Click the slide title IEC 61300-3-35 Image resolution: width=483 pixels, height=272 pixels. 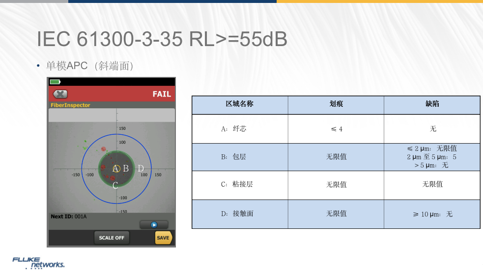pyautogui.click(x=162, y=40)
